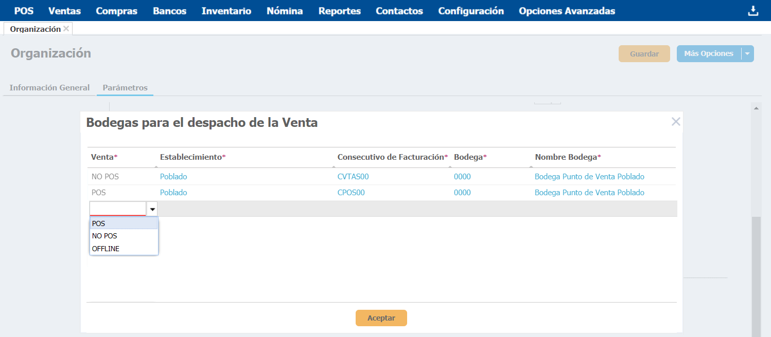Click the Guardar button

[644, 54]
